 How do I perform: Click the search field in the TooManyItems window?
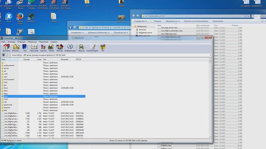click(259, 16)
